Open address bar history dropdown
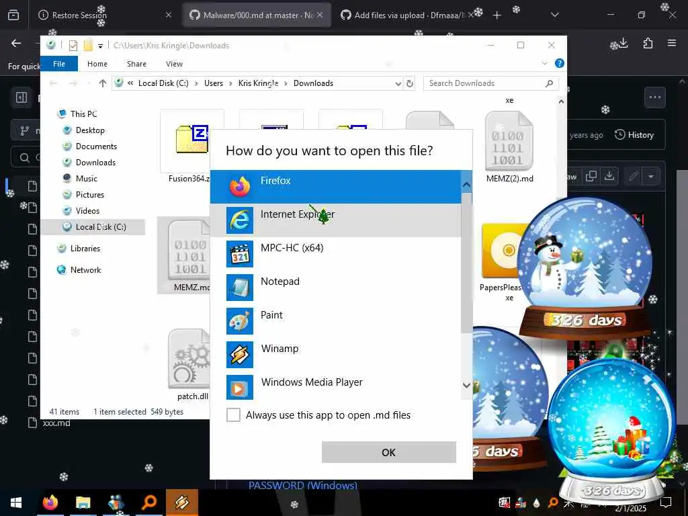688x516 pixels. (398, 83)
